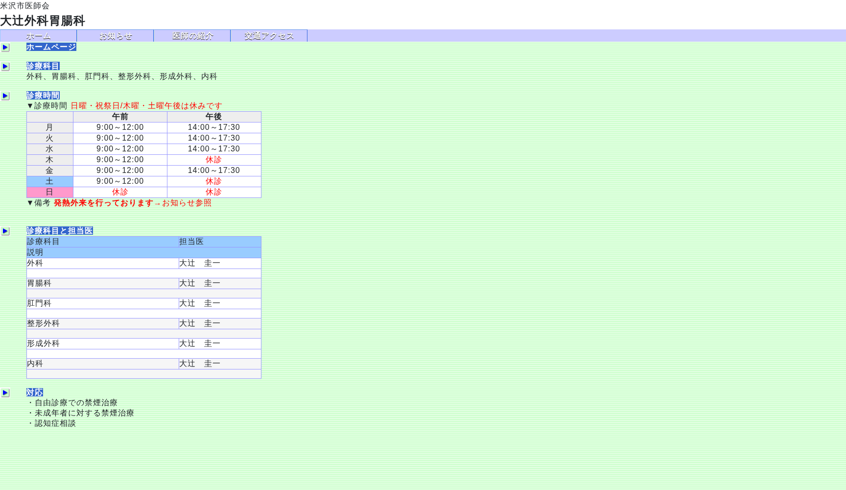Click the 大辻外科胃腸科 page title
The image size is (846, 490).
[43, 21]
